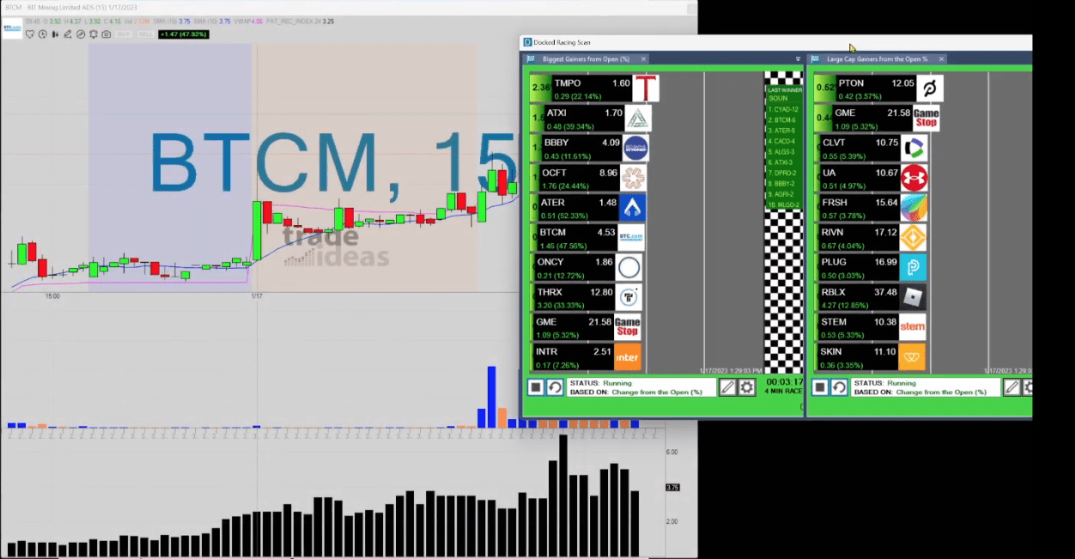Click the BUY button on the BTCM chart
The image size is (1075, 559).
click(124, 34)
